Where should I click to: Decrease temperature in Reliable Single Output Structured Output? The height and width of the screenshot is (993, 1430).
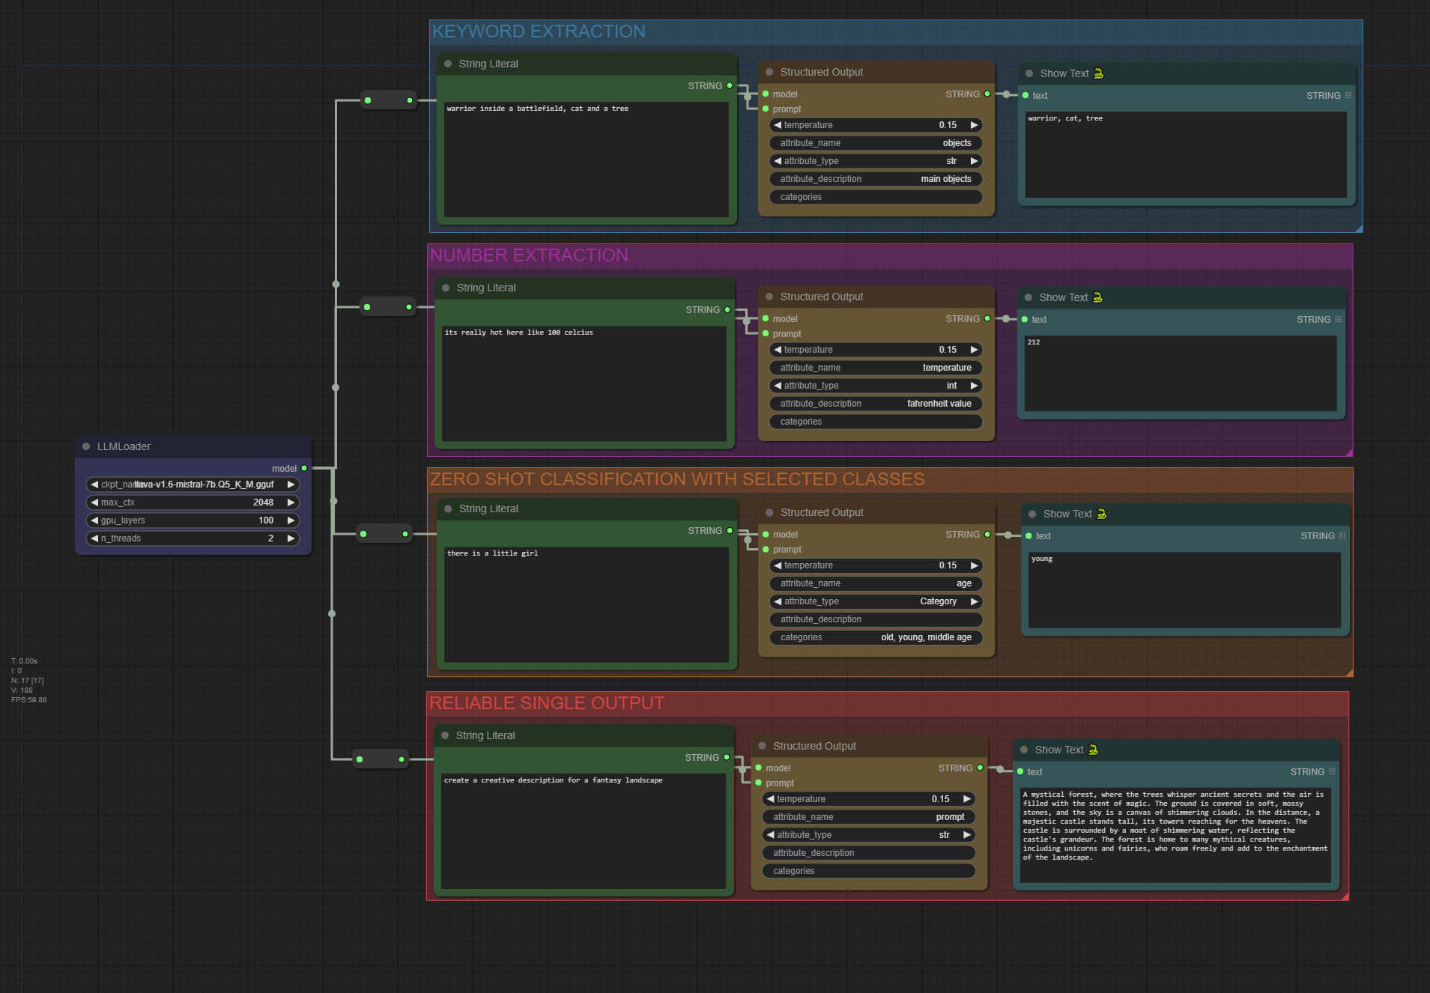[770, 799]
